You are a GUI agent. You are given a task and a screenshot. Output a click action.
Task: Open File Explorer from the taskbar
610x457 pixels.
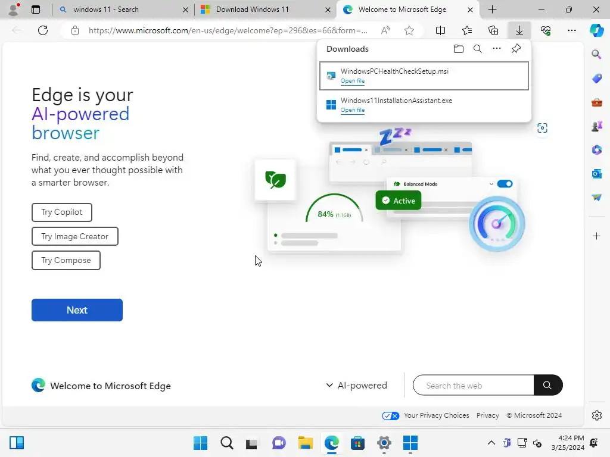click(306, 443)
